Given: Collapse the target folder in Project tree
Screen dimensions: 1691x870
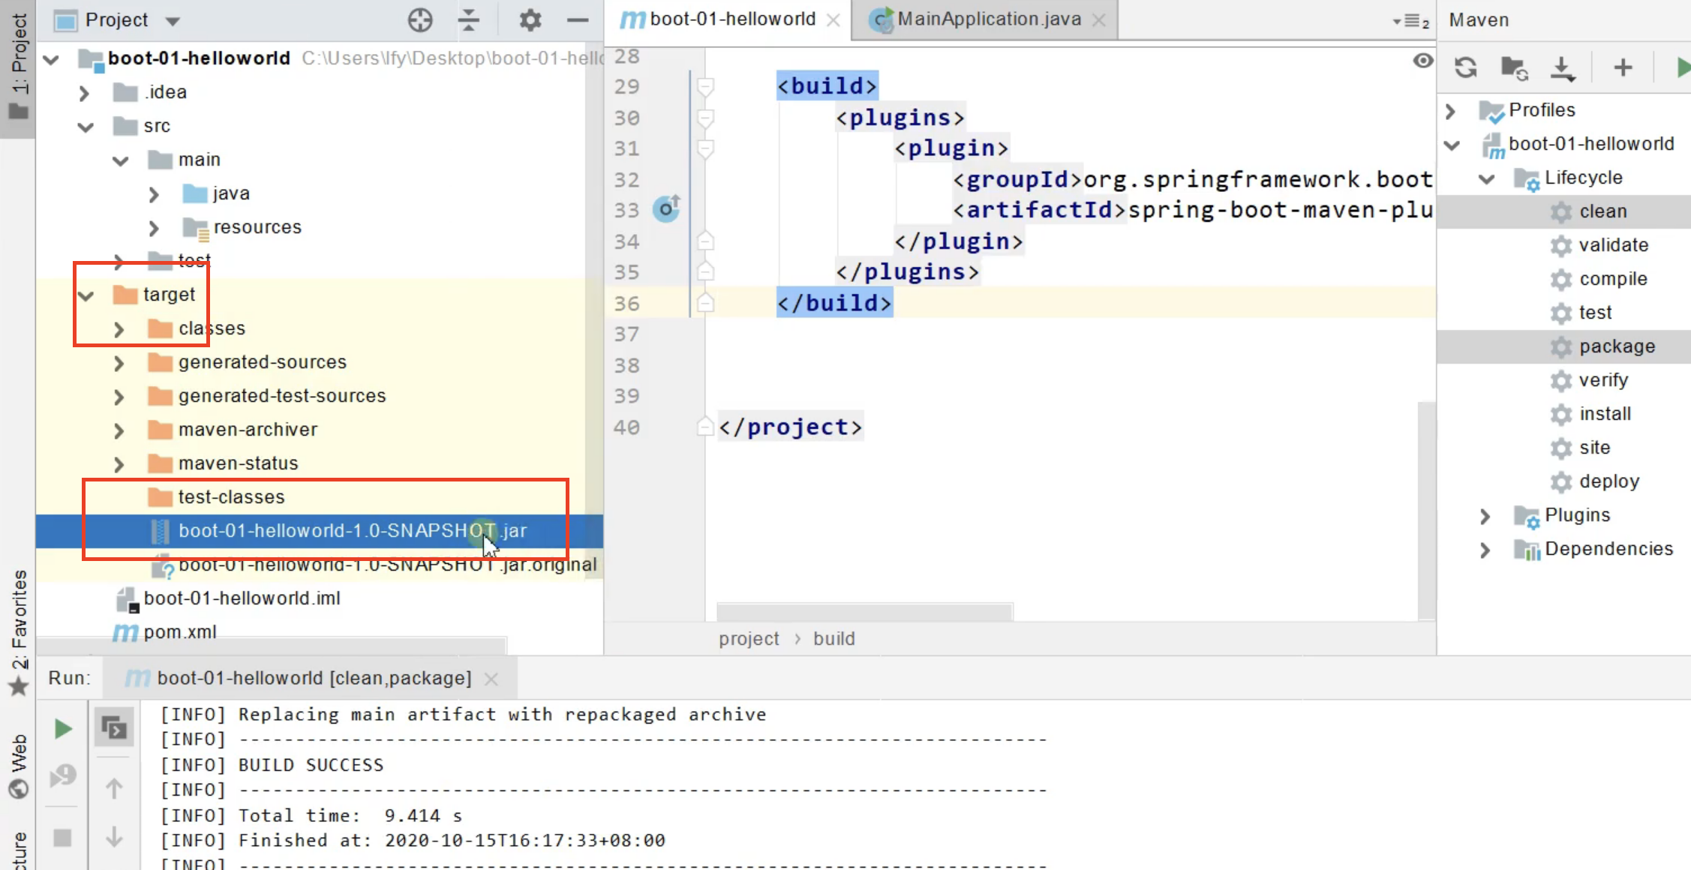Looking at the screenshot, I should tap(86, 295).
